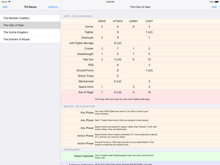Select the Space Dock unit row
The height and width of the screenshot is (165, 220).
(x=140, y=87)
